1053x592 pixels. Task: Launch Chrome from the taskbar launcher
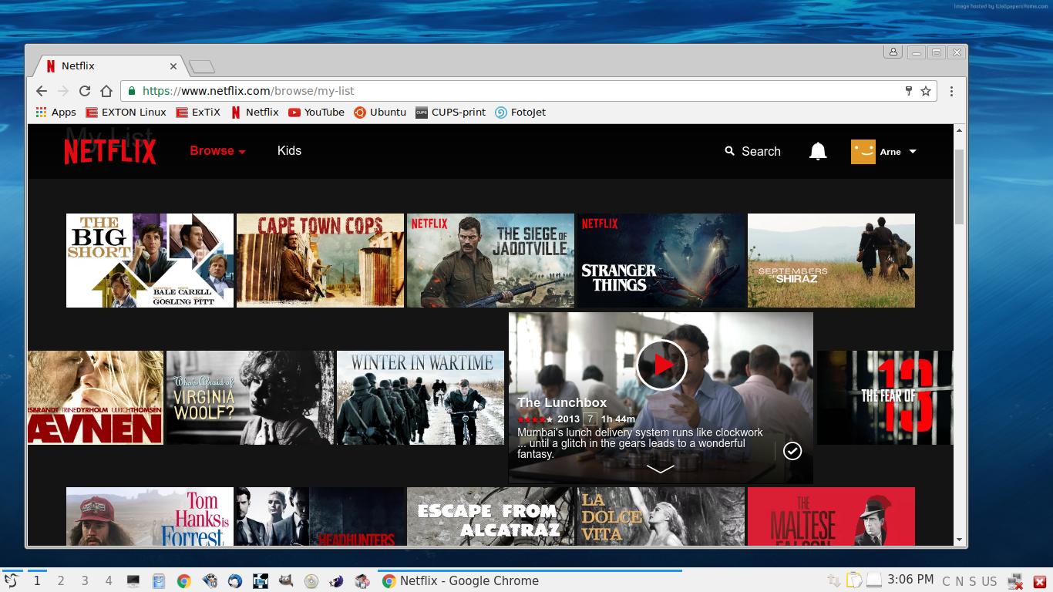tap(184, 581)
